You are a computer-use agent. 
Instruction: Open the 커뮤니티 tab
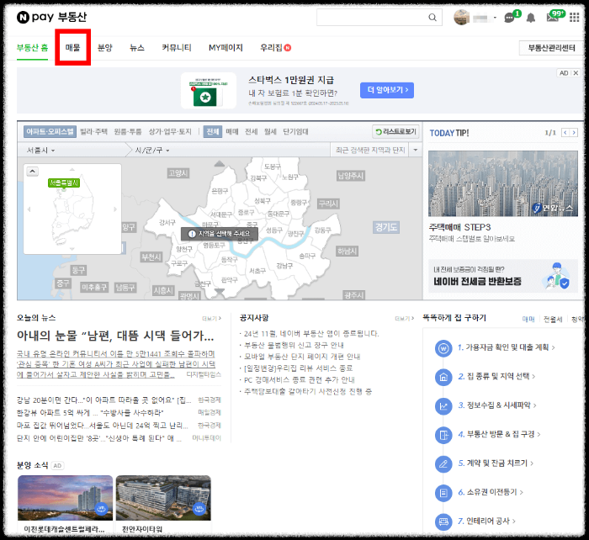pyautogui.click(x=177, y=48)
